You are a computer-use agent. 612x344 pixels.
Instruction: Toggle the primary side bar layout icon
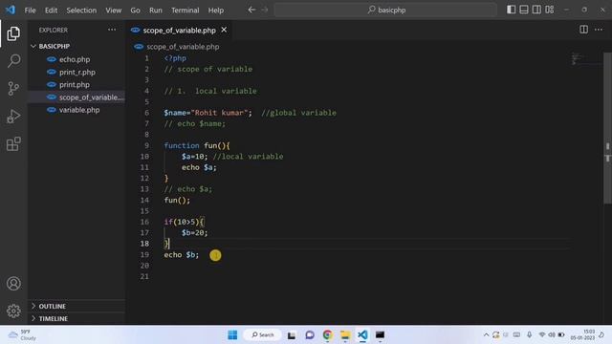click(x=511, y=10)
